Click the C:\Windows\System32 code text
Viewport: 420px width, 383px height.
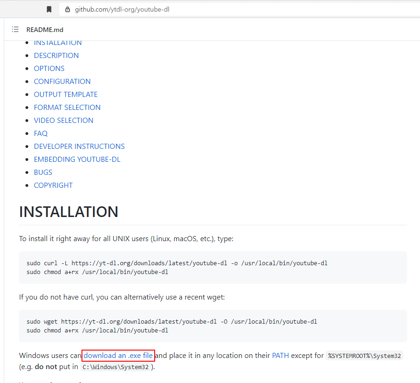click(x=115, y=367)
